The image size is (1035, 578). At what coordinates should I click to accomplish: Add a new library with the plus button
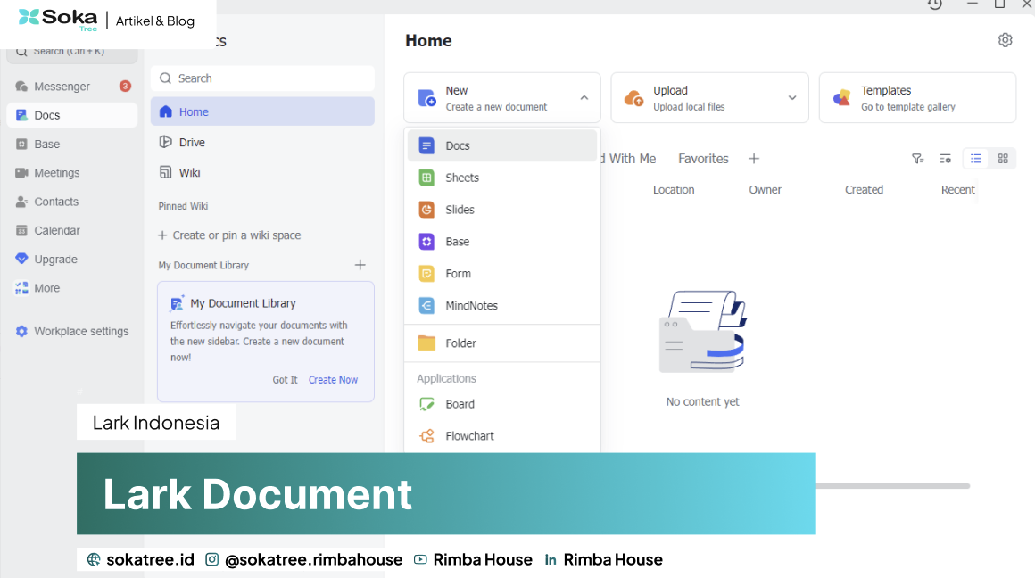360,265
